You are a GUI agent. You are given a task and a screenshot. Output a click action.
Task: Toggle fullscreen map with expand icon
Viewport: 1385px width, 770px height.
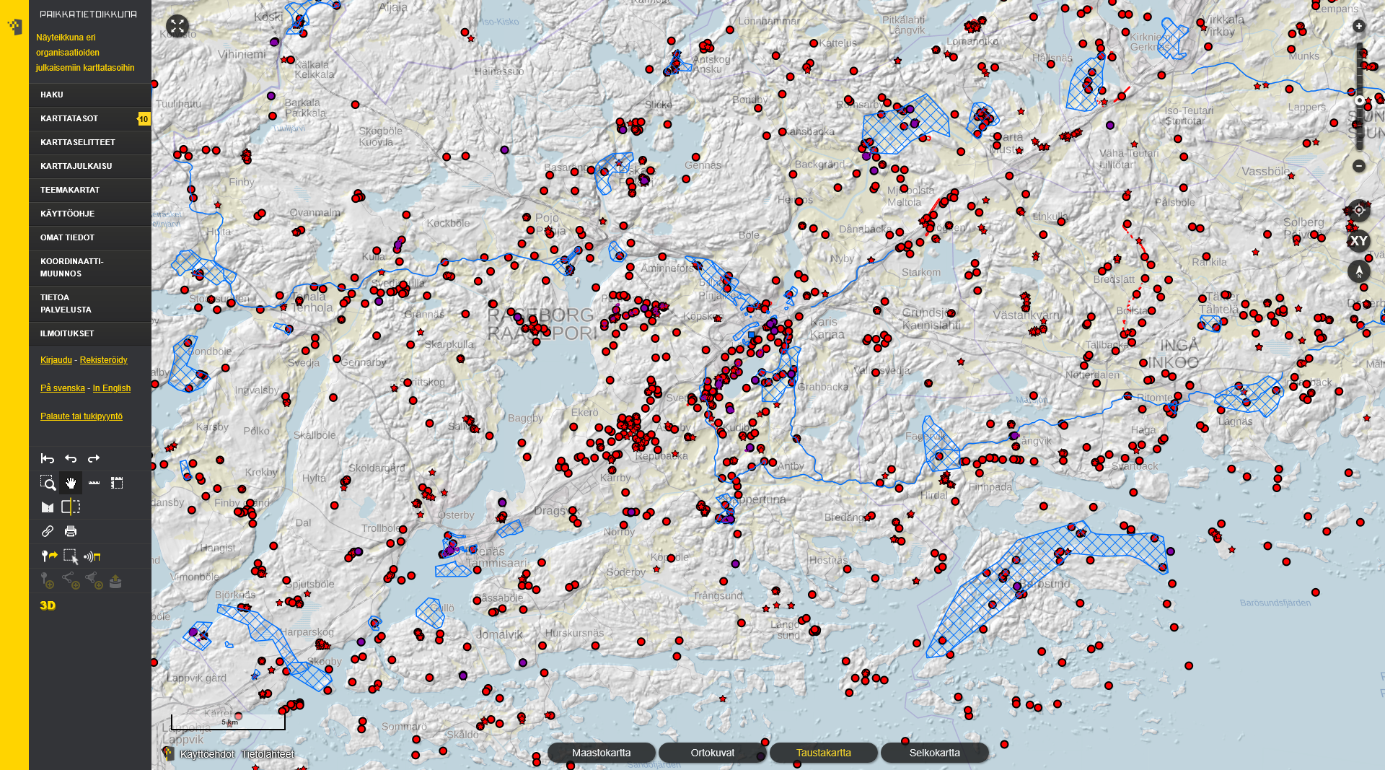[177, 26]
